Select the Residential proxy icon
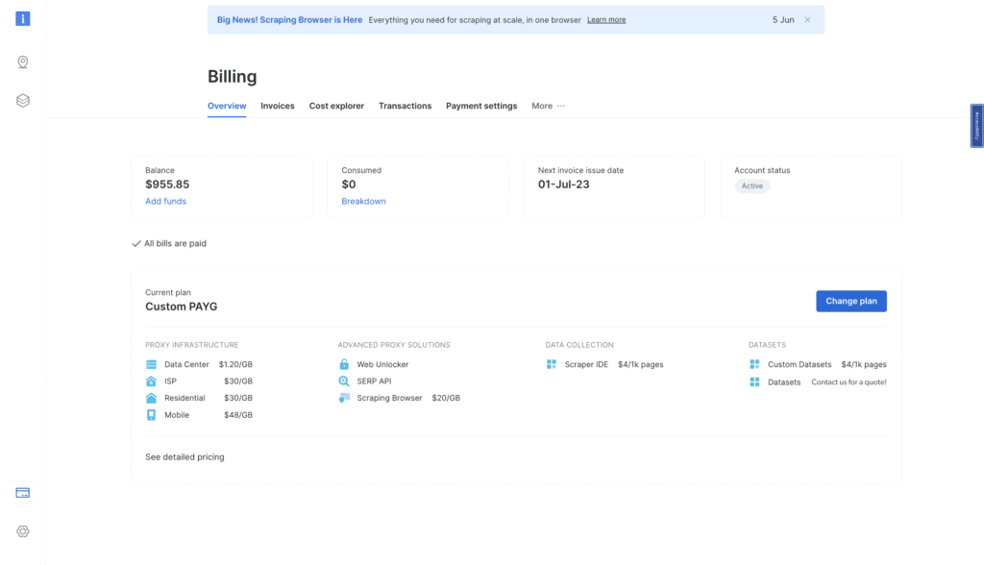 coord(151,398)
